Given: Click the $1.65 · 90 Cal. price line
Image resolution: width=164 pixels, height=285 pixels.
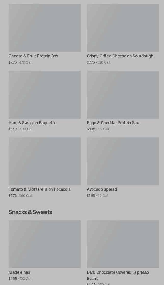Looking at the screenshot, I should click(98, 196).
